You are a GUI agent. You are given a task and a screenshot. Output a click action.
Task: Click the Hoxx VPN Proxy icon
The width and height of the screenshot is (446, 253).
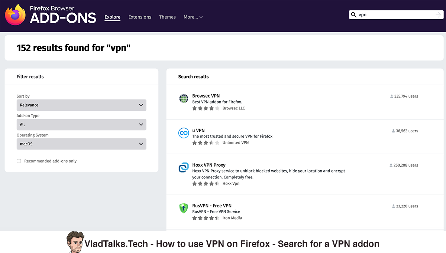[x=184, y=168]
